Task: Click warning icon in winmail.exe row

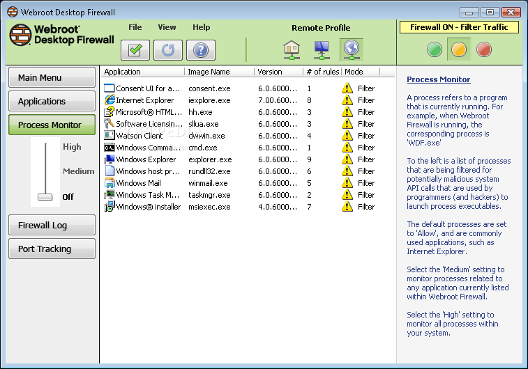Action: 347,183
